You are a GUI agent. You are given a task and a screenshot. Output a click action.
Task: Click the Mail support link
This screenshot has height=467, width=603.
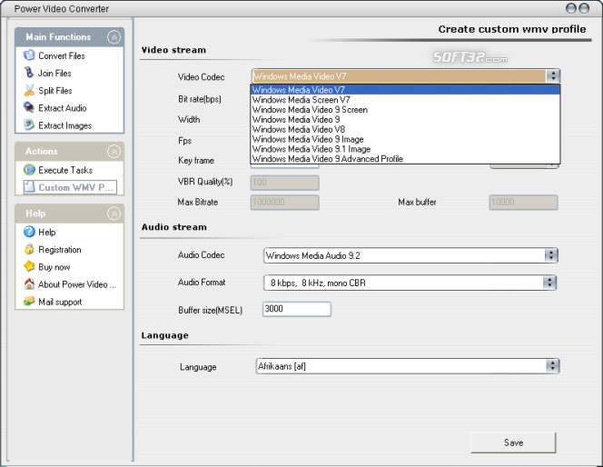click(x=60, y=302)
